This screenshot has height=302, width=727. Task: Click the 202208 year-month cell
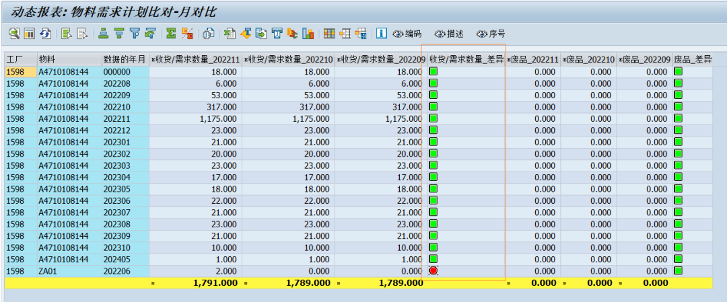tap(126, 83)
